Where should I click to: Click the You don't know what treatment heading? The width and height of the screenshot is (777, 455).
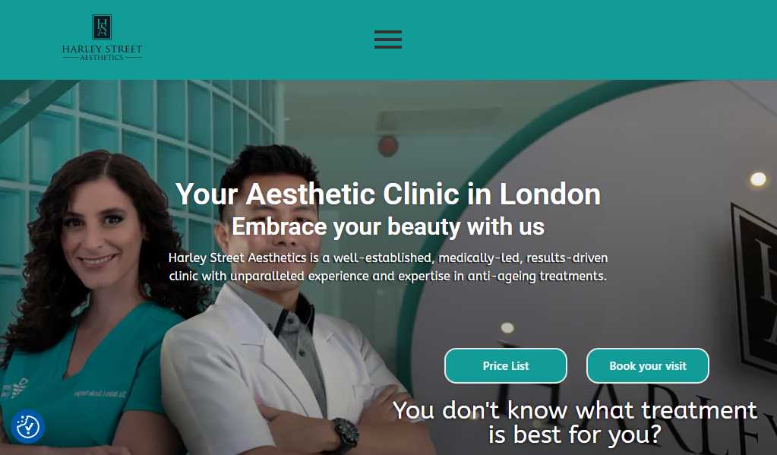pos(575,422)
